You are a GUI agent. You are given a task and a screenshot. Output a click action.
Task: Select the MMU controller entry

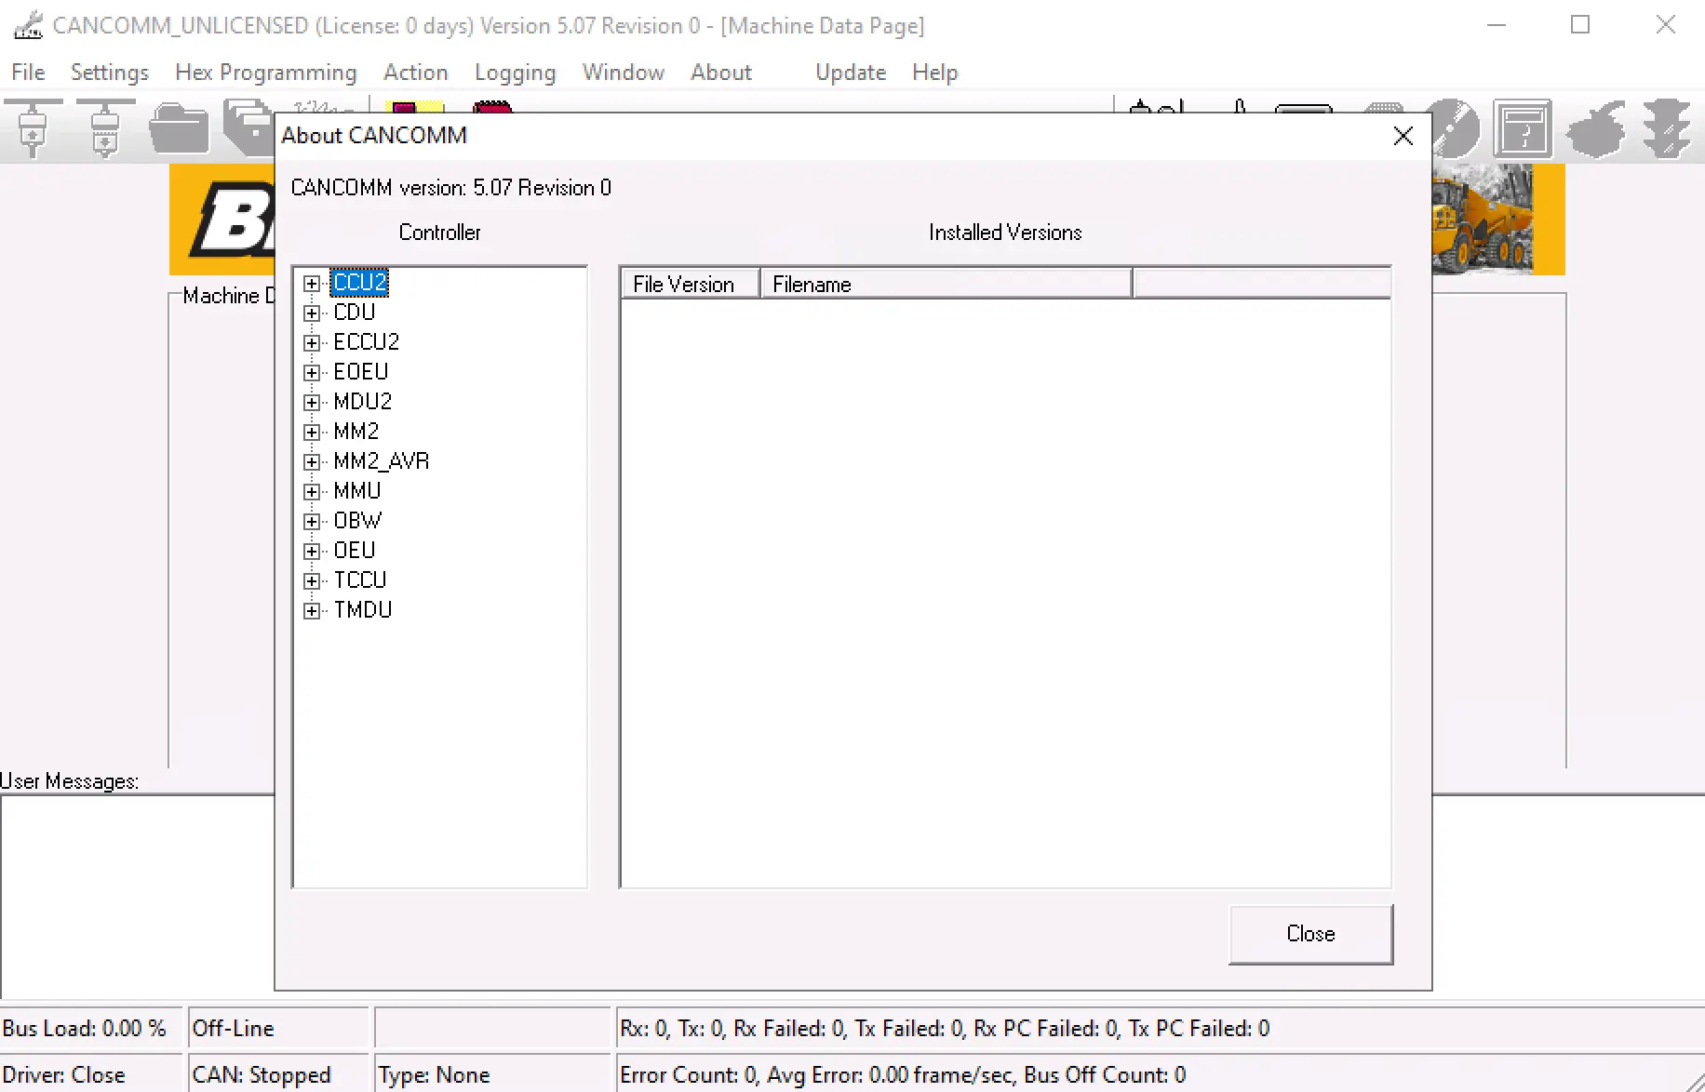coord(356,490)
